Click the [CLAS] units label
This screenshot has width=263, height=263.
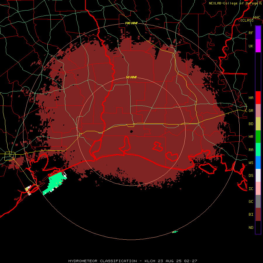click(x=247, y=20)
